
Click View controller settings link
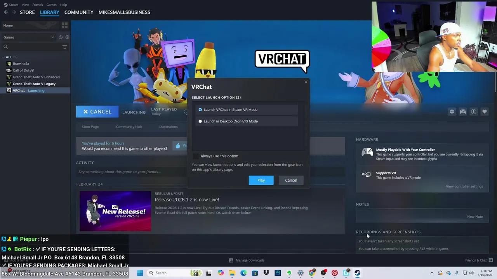coord(464,186)
